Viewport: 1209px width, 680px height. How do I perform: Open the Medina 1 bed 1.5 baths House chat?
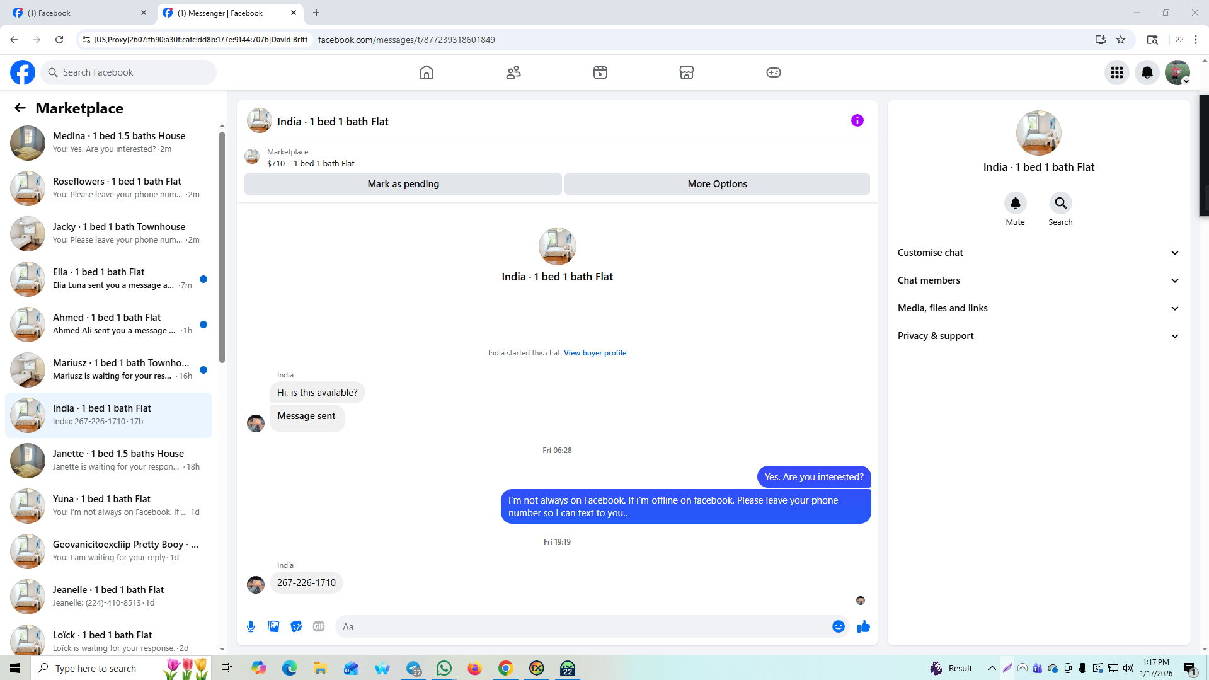[108, 142]
